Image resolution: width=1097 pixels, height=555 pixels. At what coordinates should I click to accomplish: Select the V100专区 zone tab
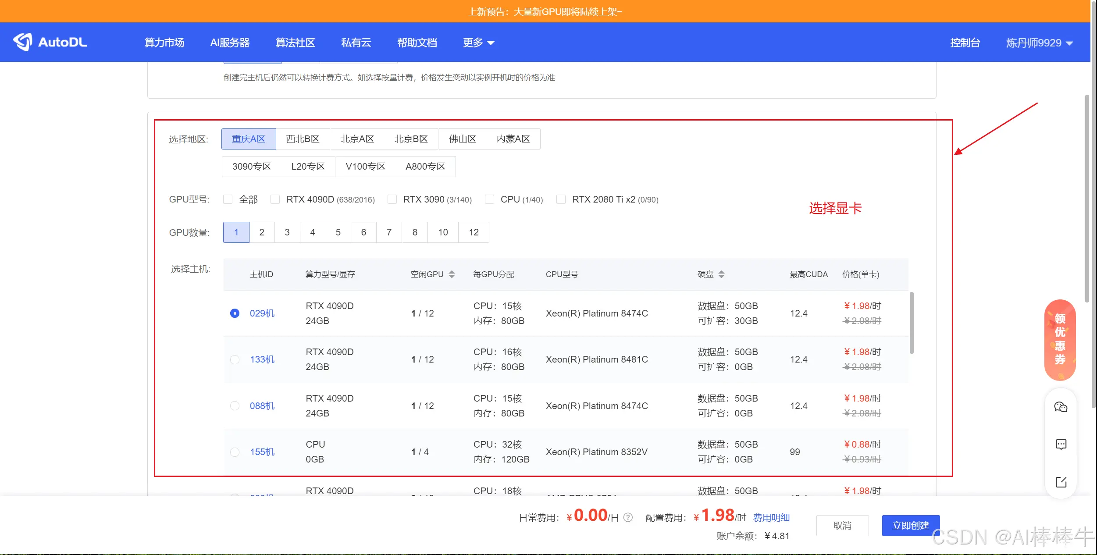click(x=365, y=167)
